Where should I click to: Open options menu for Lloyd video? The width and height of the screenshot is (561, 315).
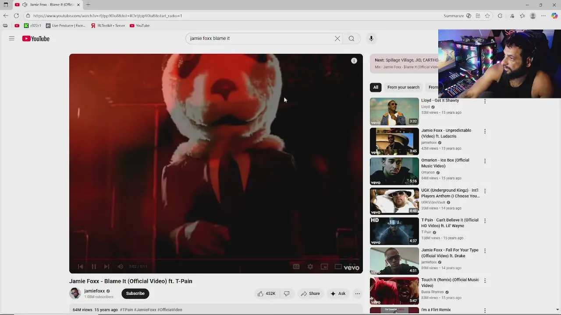[485, 101]
